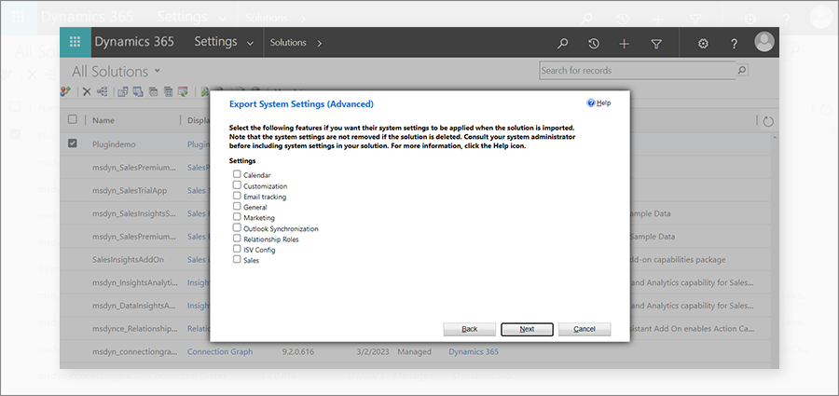This screenshot has height=396, width=839.
Task: Click the Clone Solution toolbar icon
Action: pyautogui.click(x=168, y=92)
